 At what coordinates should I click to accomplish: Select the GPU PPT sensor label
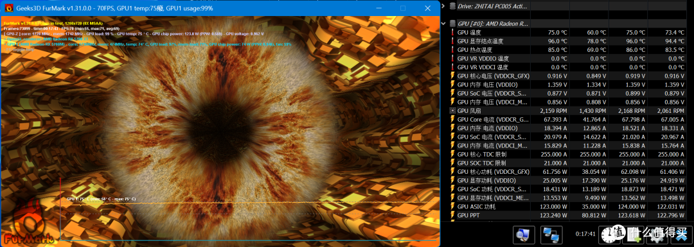[468, 215]
